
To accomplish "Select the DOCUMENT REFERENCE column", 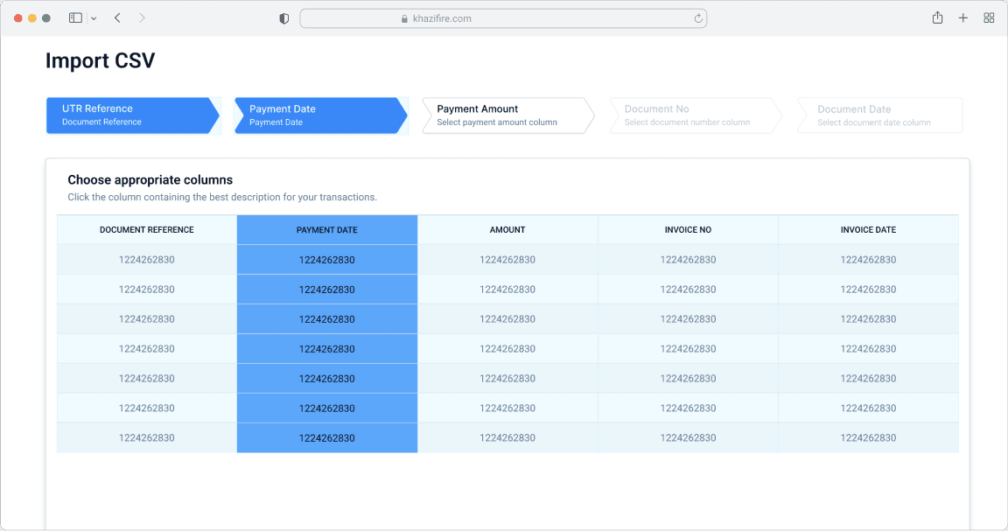I will click(145, 229).
